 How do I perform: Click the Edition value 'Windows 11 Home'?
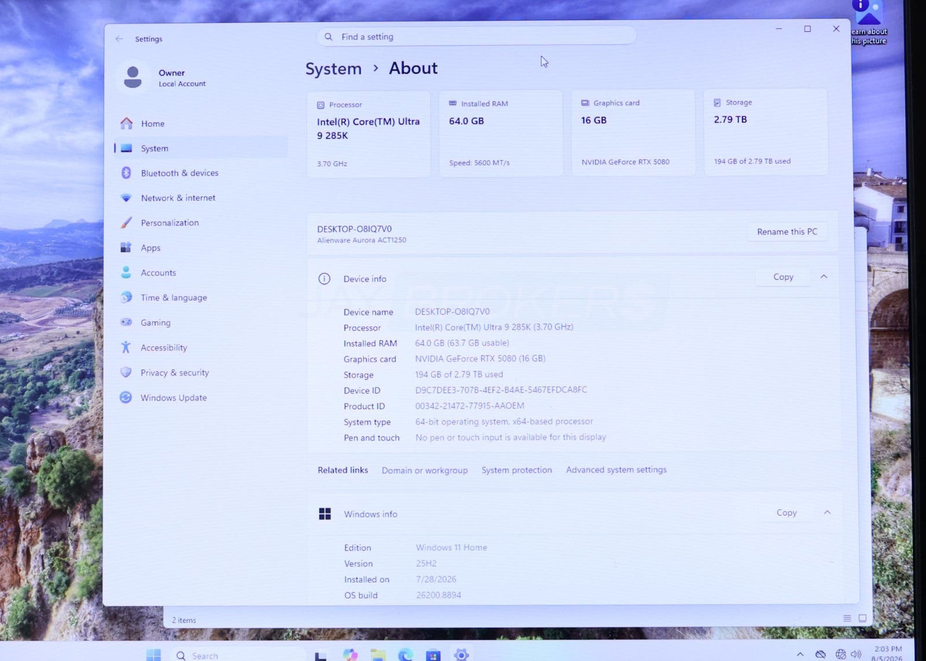tap(451, 548)
